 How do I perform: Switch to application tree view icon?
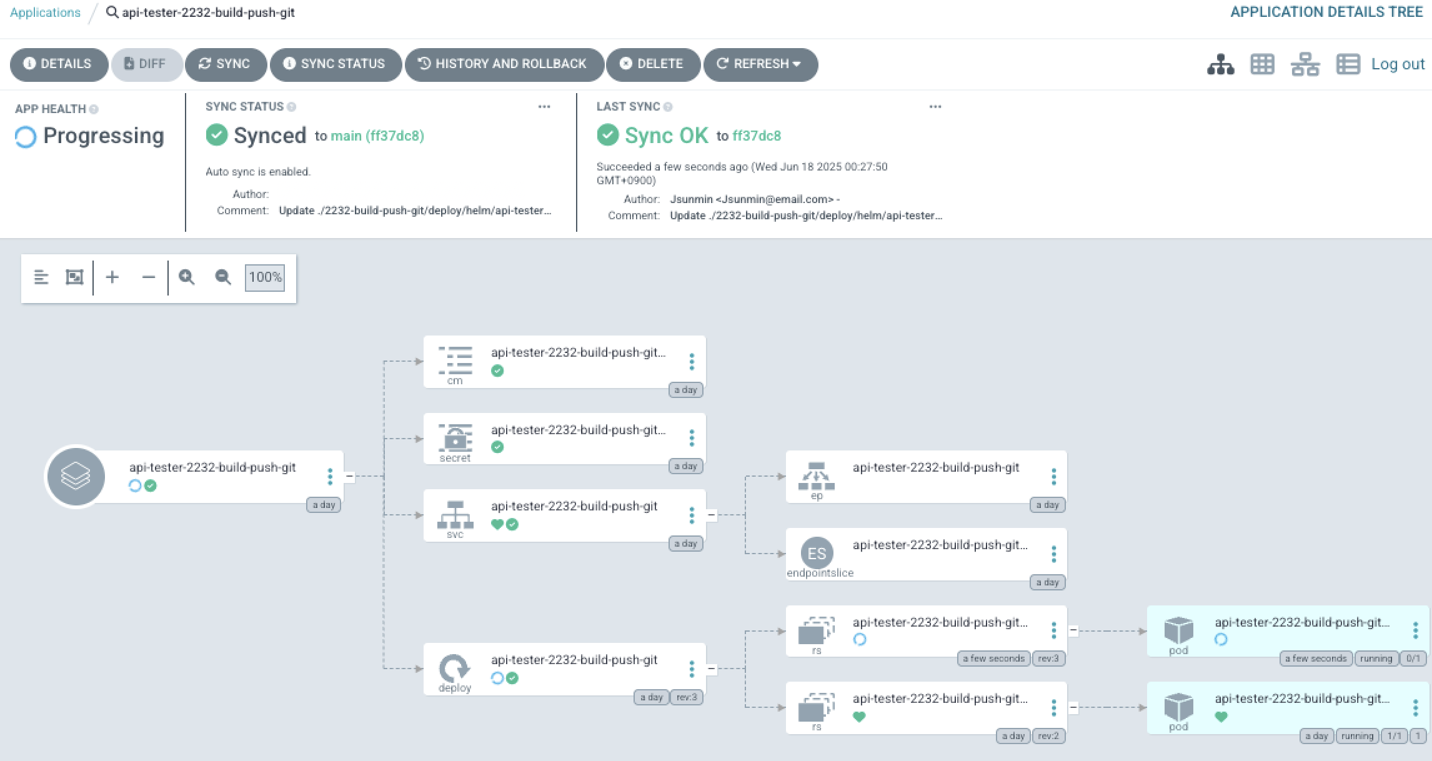1220,64
